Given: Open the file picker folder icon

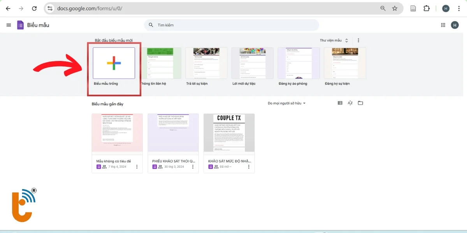Looking at the screenshot, I should (360, 103).
